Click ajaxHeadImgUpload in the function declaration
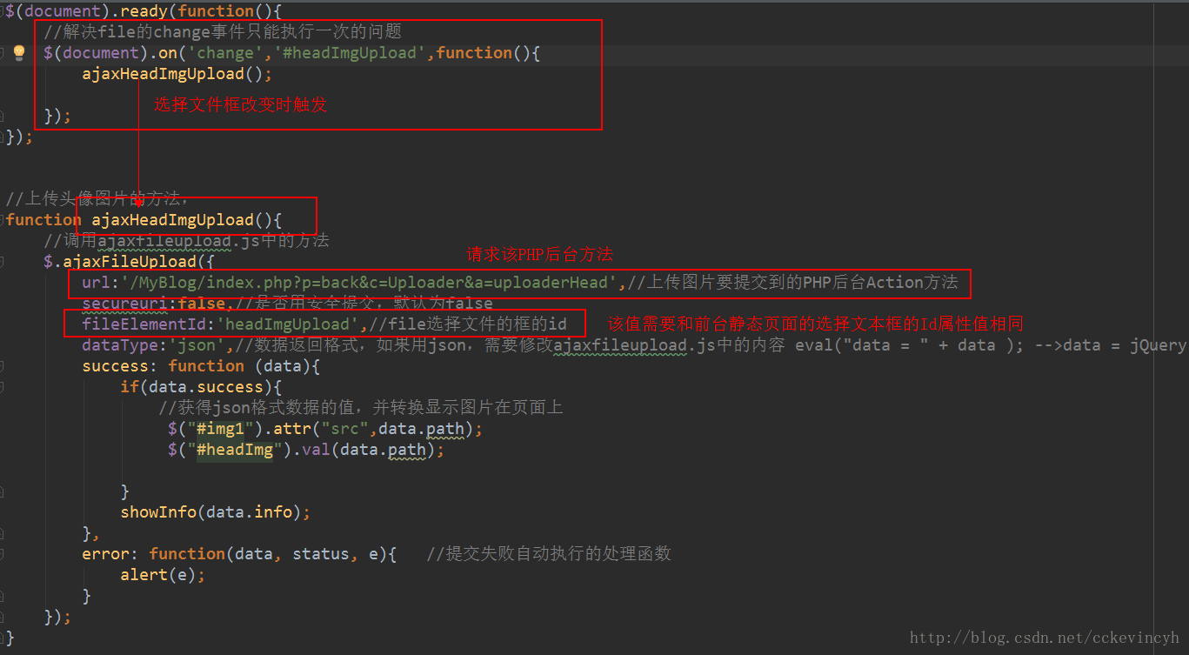Image resolution: width=1189 pixels, height=655 pixels. (x=173, y=220)
